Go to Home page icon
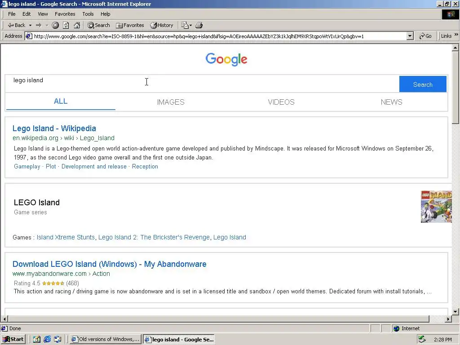The width and height of the screenshot is (460, 345). 77,25
